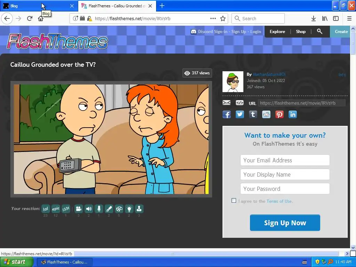Screen dimensions: 356x267
Task: Open the Explore menu
Action: click(x=277, y=32)
